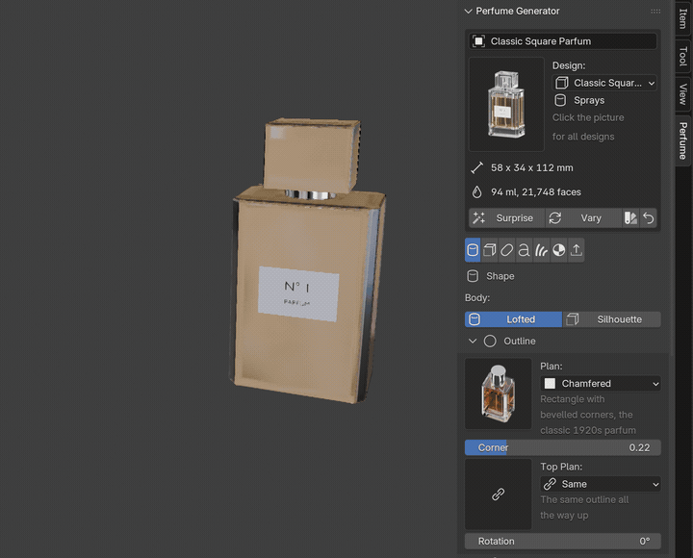Click the Sprays label
693x558 pixels.
589,100
